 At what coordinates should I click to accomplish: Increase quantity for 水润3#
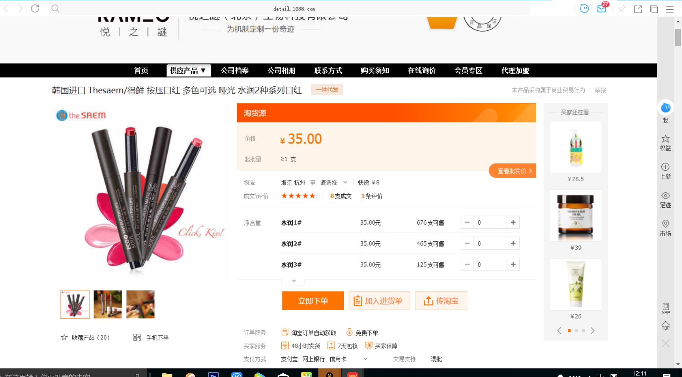point(513,264)
